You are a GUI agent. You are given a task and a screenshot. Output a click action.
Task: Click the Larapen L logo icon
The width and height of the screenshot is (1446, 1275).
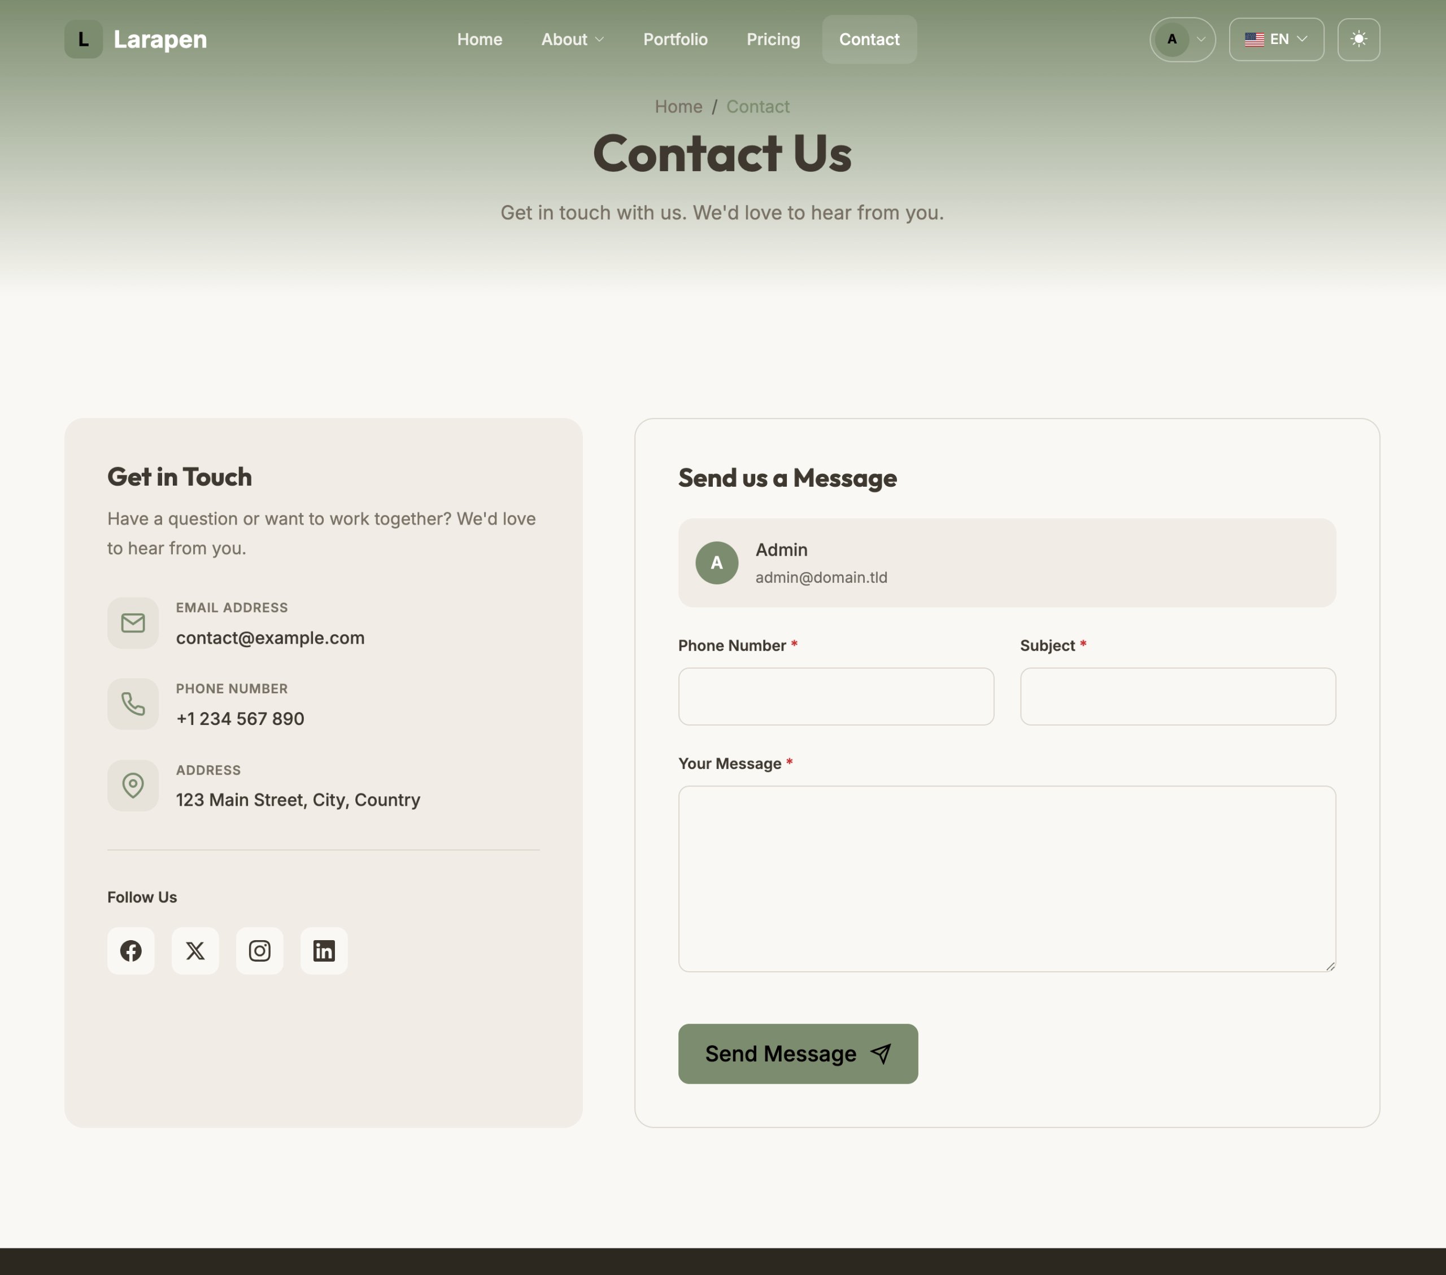tap(84, 39)
